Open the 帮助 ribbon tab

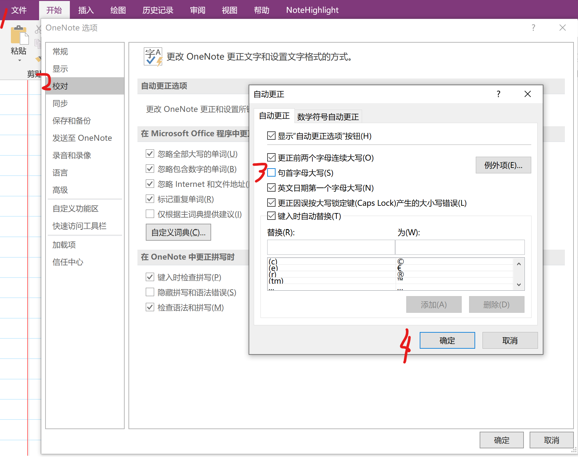click(262, 10)
